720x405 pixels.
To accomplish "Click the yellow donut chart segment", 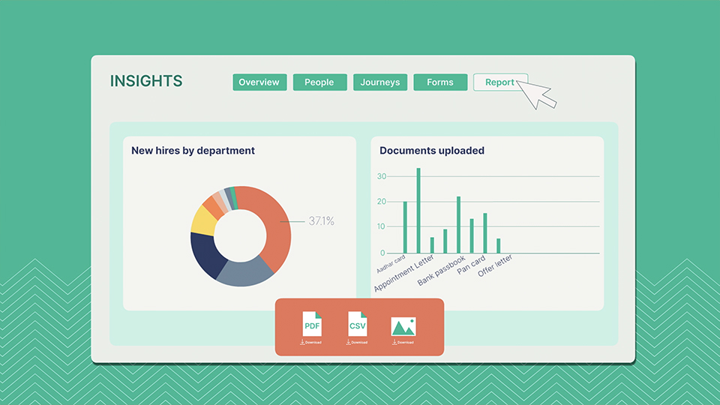I will point(203,220).
